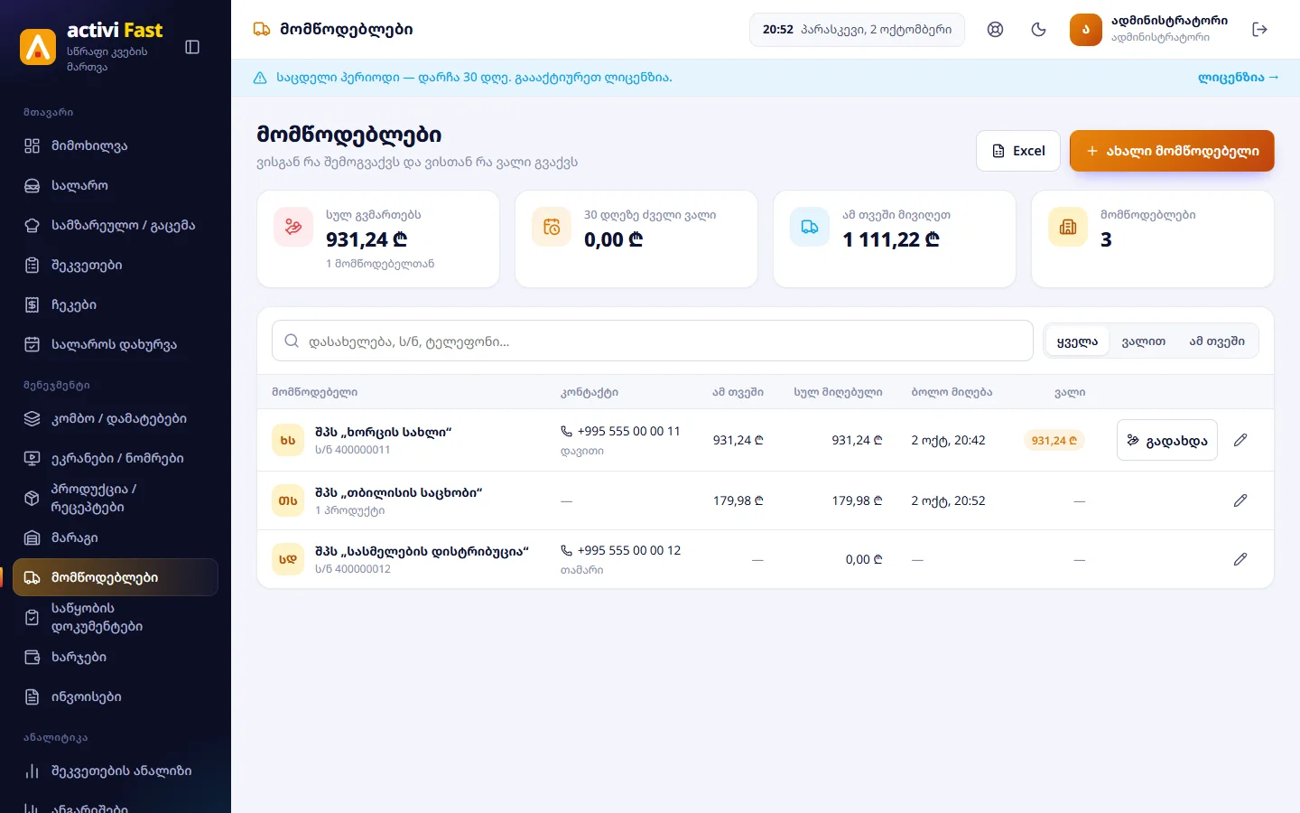Click the suppliers count building icon
This screenshot has width=1300, height=813.
point(1068,227)
